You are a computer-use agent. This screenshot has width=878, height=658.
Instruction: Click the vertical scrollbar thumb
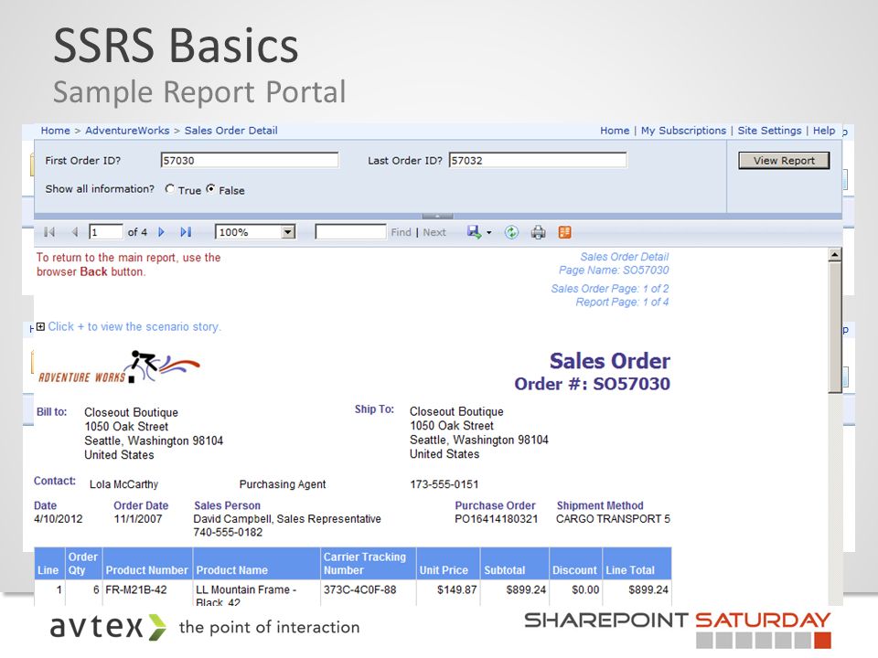click(x=835, y=327)
